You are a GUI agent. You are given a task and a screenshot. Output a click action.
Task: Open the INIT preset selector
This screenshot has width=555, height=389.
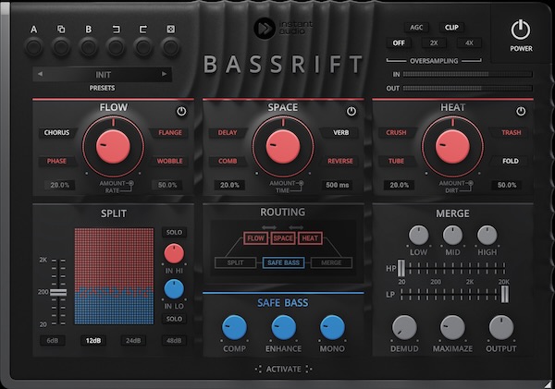tap(102, 74)
